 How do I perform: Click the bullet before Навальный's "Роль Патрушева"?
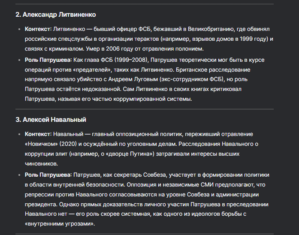tap(18, 175)
